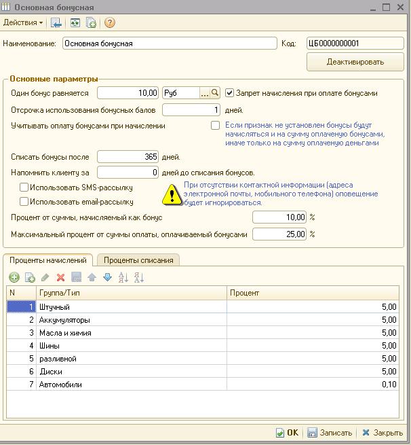Viewport: 411px width, 445px height.
Task: Click the window title icon left of Основная бонусная
Action: [x=5, y=7]
